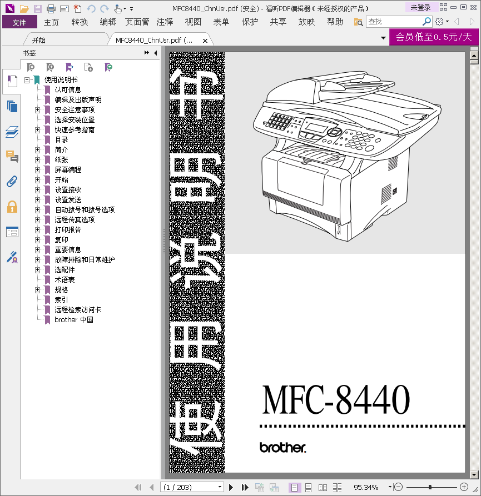The height and width of the screenshot is (496, 481).
Task: Open the Layers panel icon
Action: pos(12,132)
